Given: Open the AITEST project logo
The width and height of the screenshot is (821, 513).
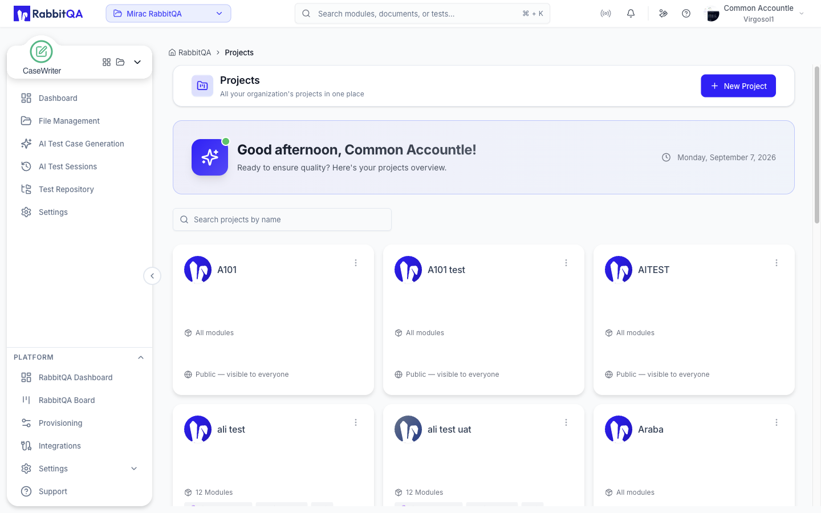Looking at the screenshot, I should (x=619, y=270).
